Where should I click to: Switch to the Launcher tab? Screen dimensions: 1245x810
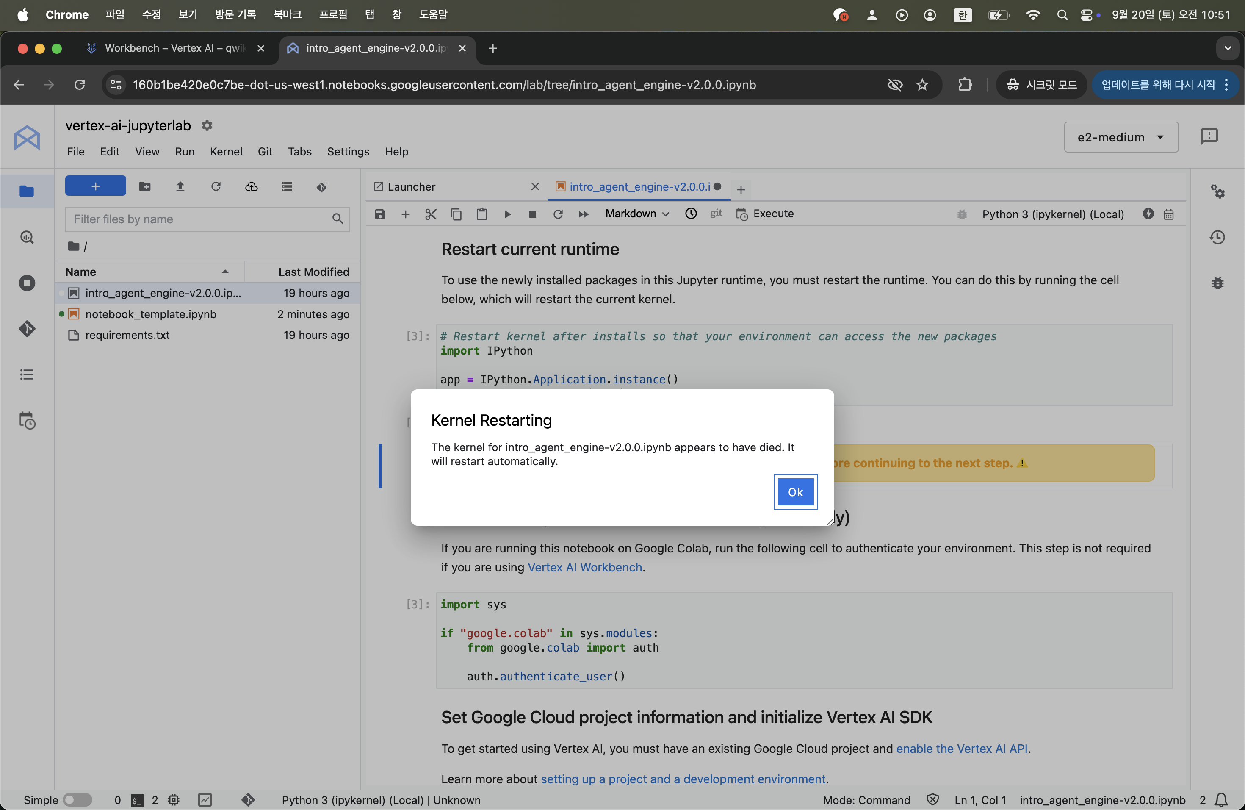[411, 187]
